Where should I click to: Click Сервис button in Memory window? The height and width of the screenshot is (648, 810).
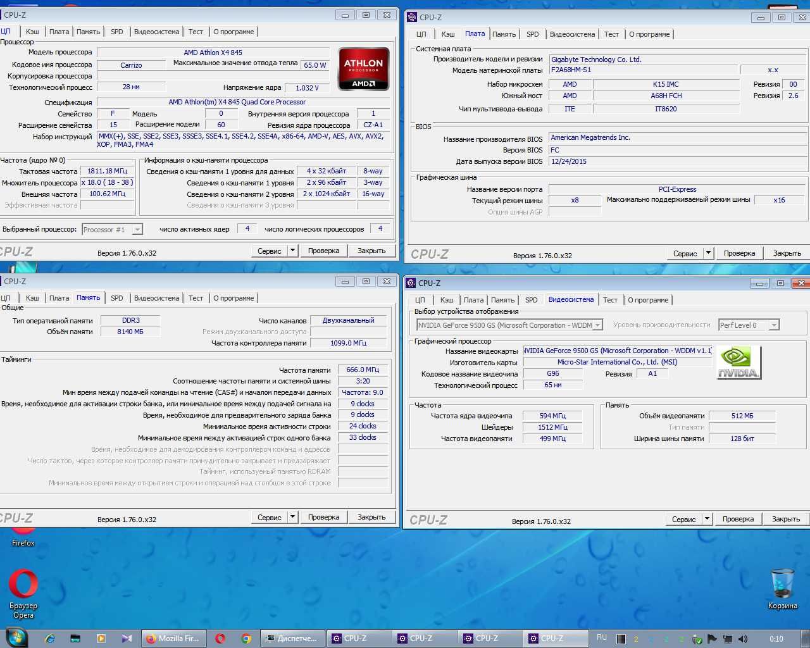tap(270, 517)
